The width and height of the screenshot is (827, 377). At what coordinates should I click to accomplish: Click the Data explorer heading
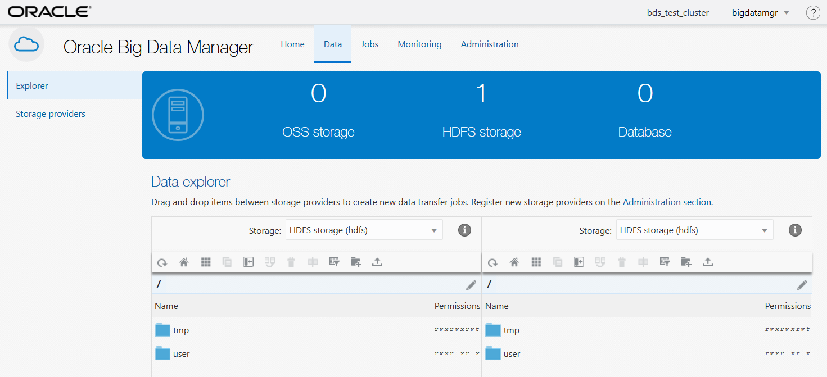tap(191, 181)
